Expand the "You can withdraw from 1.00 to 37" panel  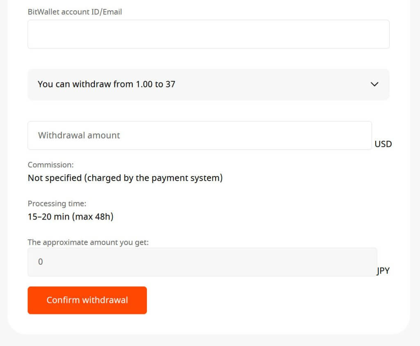[x=208, y=85]
